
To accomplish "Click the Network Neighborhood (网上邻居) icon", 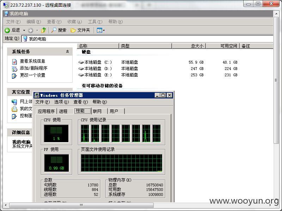I will (x=14, y=102).
